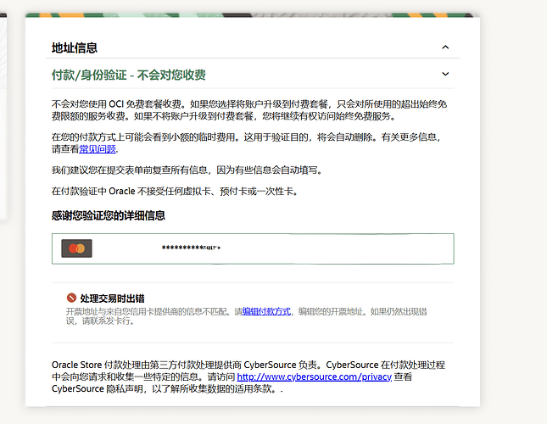This screenshot has height=424, width=547.
Task: Click the paragraph mentioning Oracle 不接受任何虚拟卡
Action: coord(175,192)
